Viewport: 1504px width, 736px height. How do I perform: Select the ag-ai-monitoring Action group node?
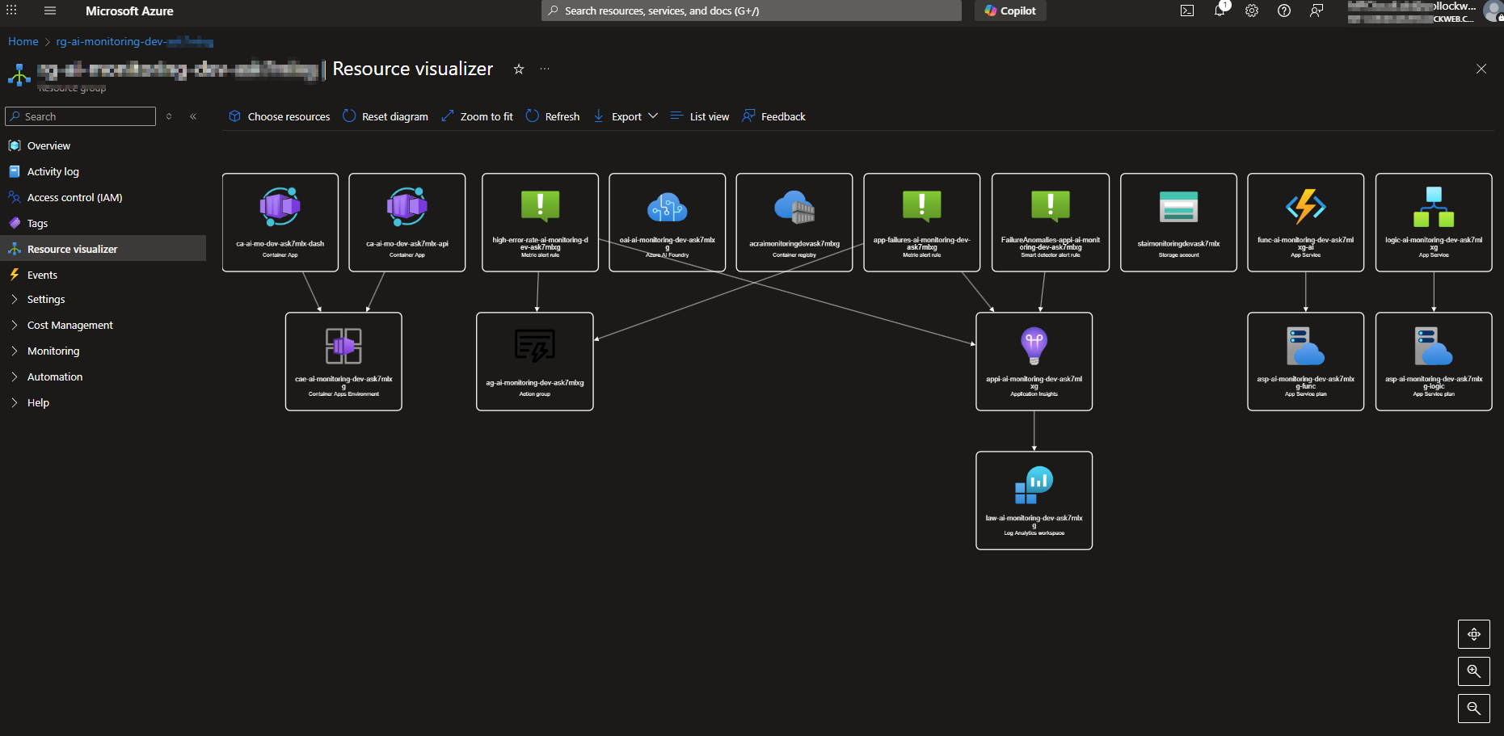535,361
